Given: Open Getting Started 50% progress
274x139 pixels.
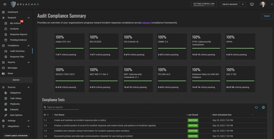Looking at the screenshot, I should (204, 4).
